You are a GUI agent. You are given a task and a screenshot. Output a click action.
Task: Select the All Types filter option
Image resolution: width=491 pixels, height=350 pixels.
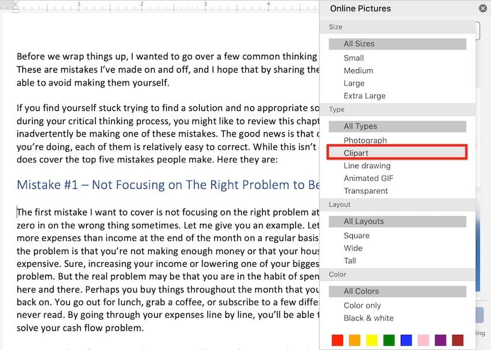point(397,126)
